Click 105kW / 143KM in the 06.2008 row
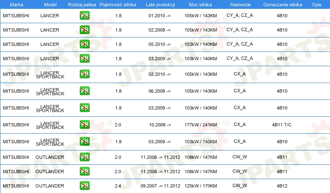Viewport: 330px width, 193px height. [200, 91]
